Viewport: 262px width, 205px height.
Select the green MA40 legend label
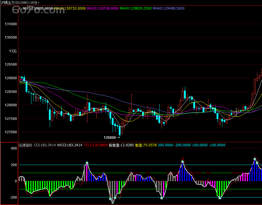(136, 8)
